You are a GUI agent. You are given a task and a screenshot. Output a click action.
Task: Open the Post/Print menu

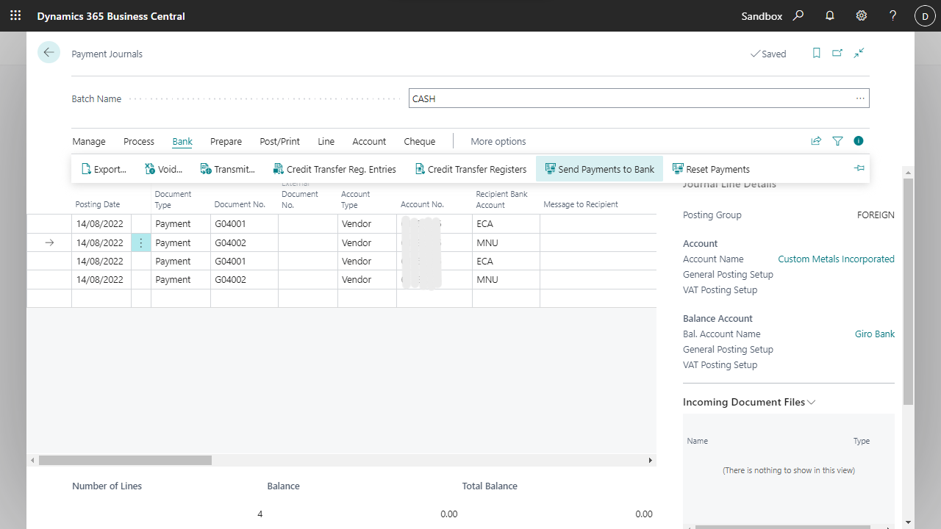click(x=280, y=141)
